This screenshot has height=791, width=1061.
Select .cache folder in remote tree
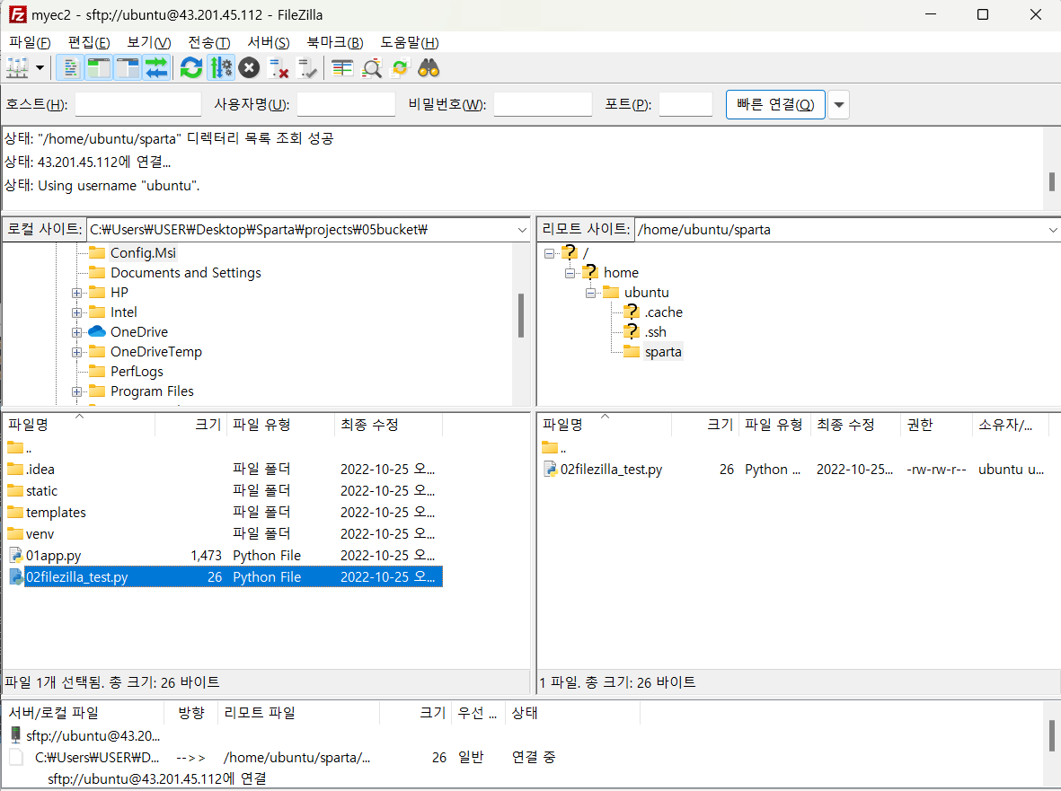[663, 312]
